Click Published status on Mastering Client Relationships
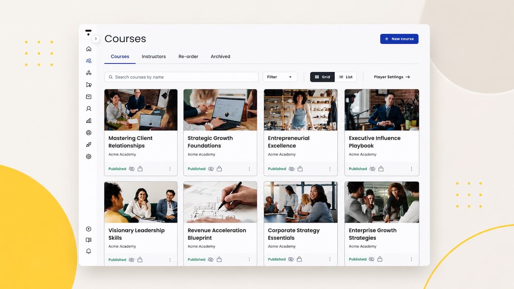 click(x=117, y=169)
